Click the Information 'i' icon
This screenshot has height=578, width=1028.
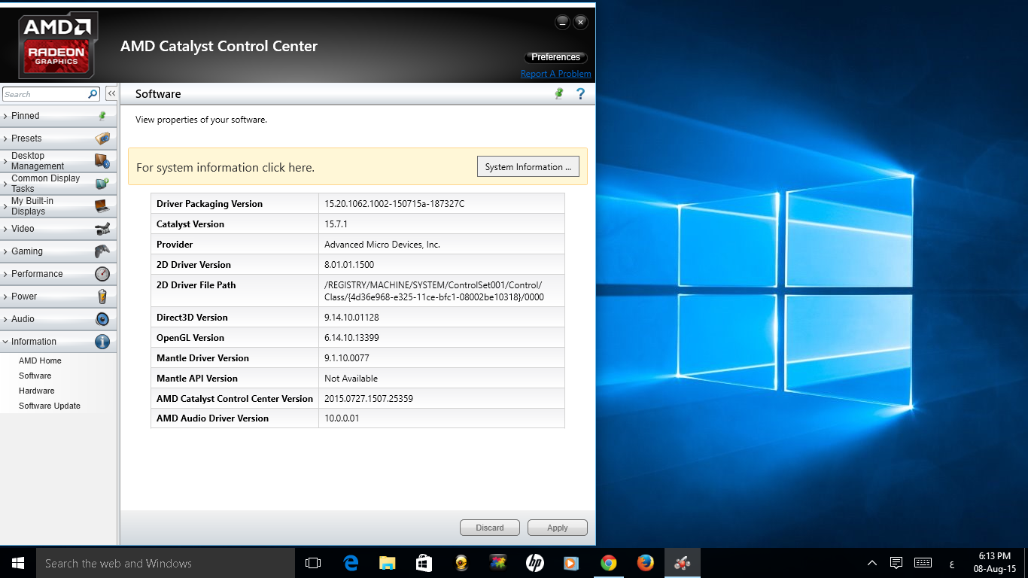102,342
